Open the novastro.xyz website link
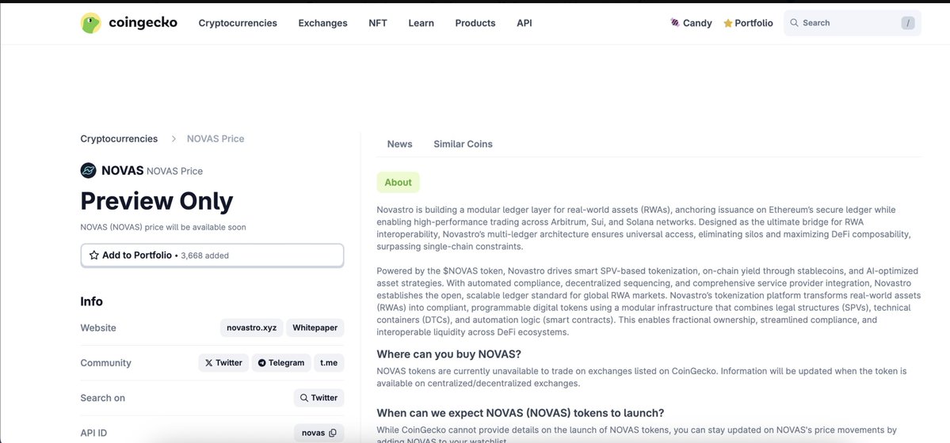This screenshot has height=443, width=950. coord(251,328)
